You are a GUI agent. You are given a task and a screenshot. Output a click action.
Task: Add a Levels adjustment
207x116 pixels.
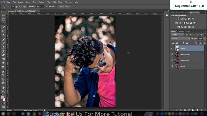click(x=182, y=19)
